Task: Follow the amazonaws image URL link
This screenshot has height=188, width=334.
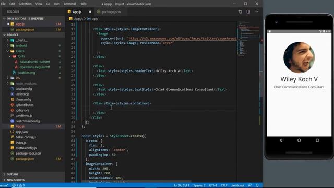Action: pyautogui.click(x=182, y=38)
